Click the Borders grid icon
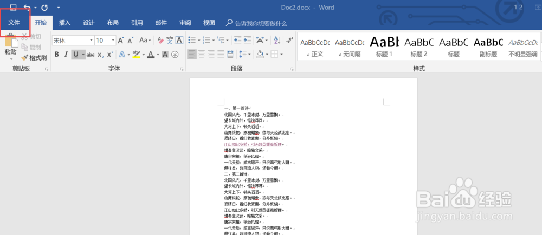Image resolution: width=542 pixels, height=235 pixels. (x=274, y=54)
